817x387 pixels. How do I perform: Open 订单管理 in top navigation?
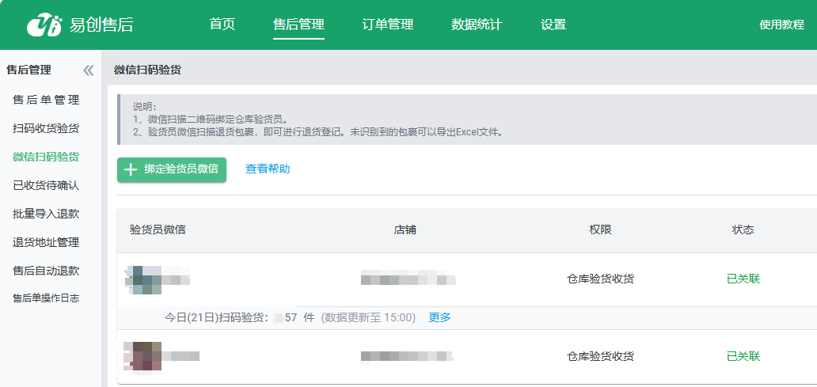click(388, 25)
